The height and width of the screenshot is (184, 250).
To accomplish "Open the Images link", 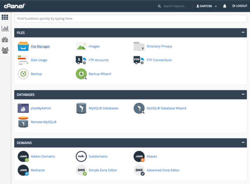I will coord(94,47).
